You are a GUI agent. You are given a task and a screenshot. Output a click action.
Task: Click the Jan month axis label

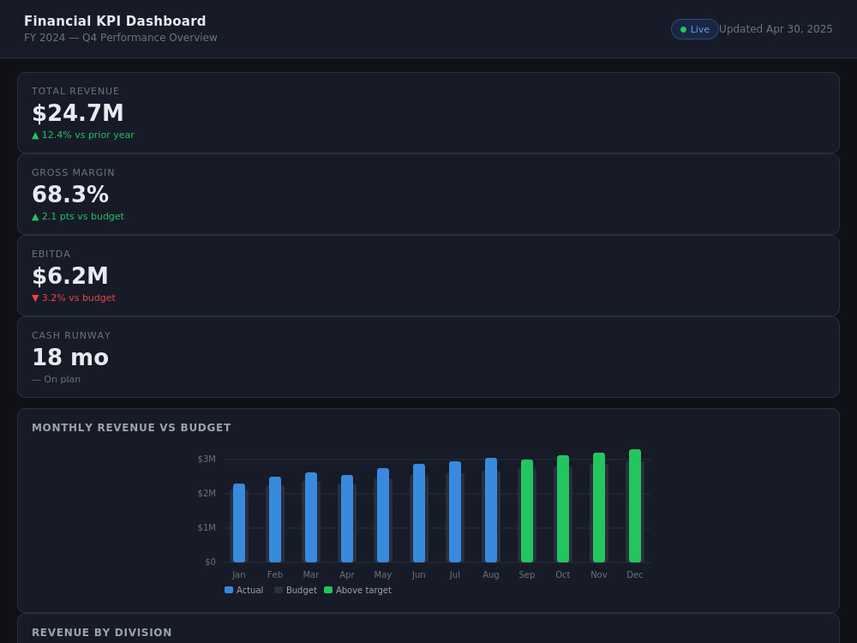point(239,575)
